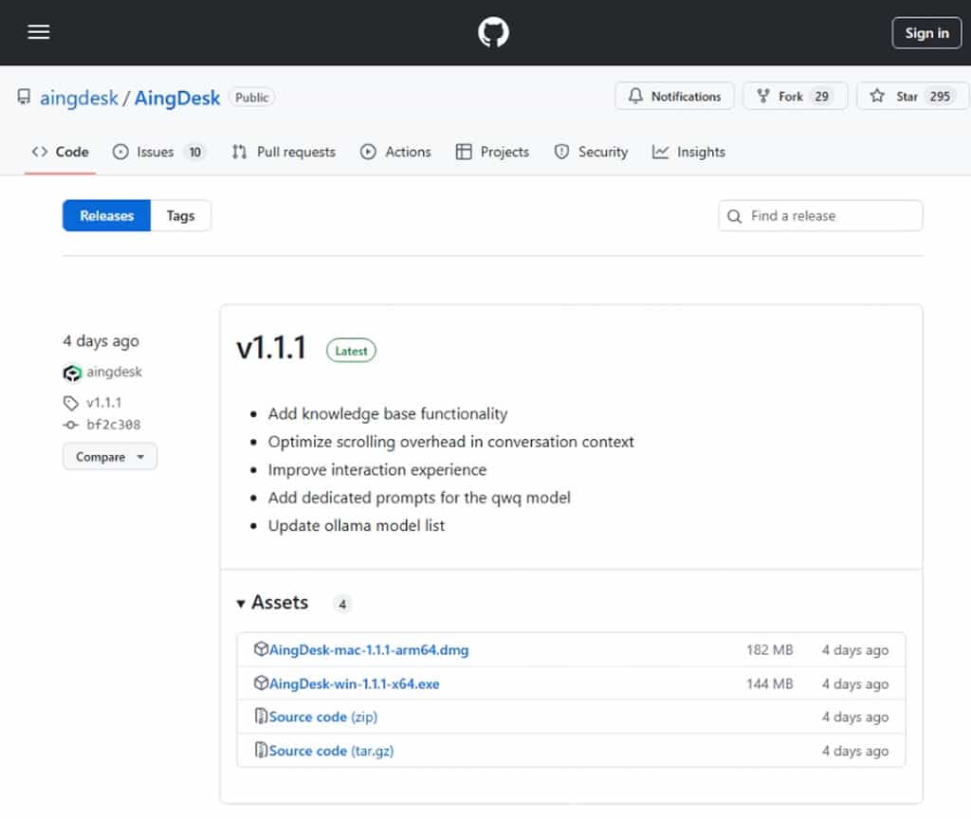
Task: Click "Improve interaction experience" note
Action: (x=377, y=470)
